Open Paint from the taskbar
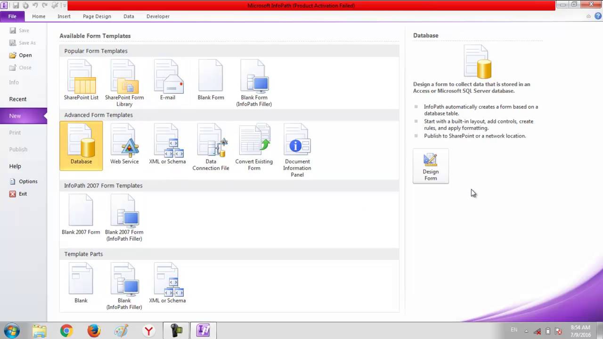This screenshot has width=603, height=339. tap(121, 331)
